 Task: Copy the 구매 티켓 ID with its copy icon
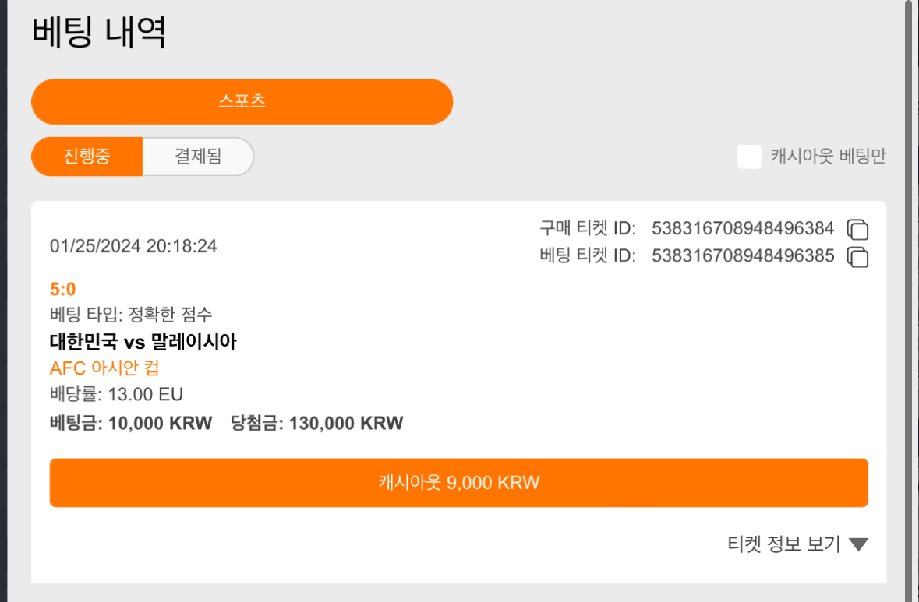pos(857,229)
